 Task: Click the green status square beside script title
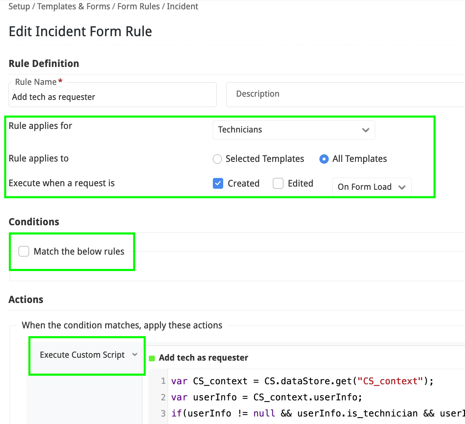[152, 358]
